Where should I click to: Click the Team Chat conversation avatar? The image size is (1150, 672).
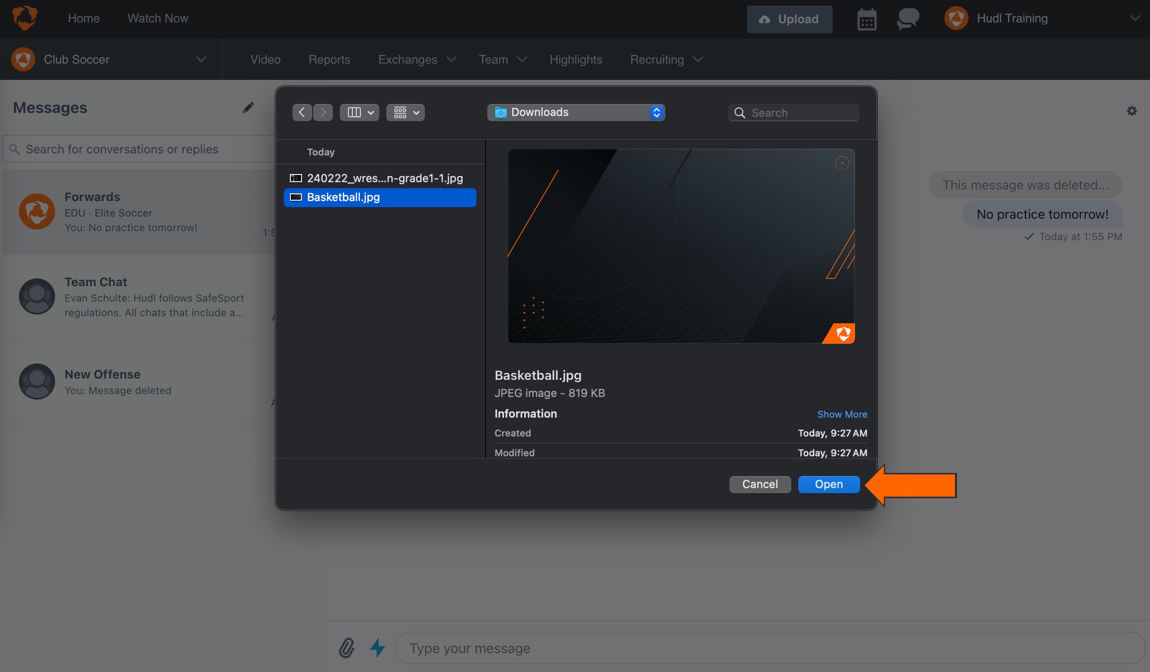[37, 296]
